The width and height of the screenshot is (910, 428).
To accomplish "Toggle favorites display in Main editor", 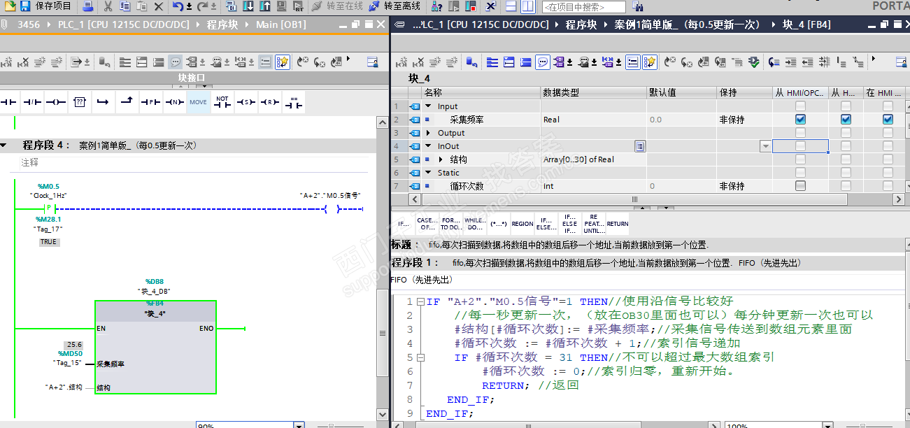I will [283, 62].
